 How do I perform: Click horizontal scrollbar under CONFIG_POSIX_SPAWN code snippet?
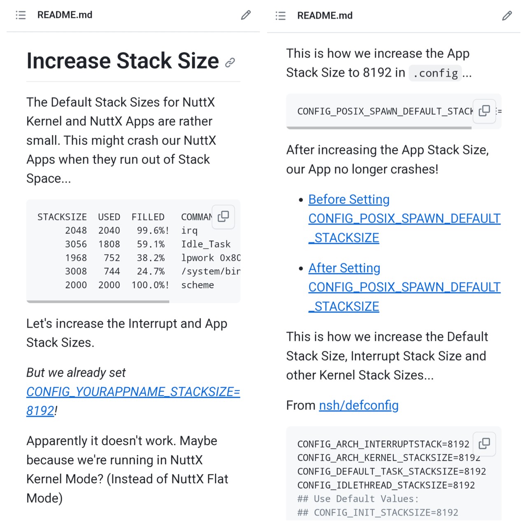(379, 128)
